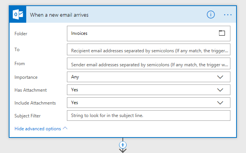The image size is (246, 153).
Task: Select the Any value in Importance
Action: 75,77
